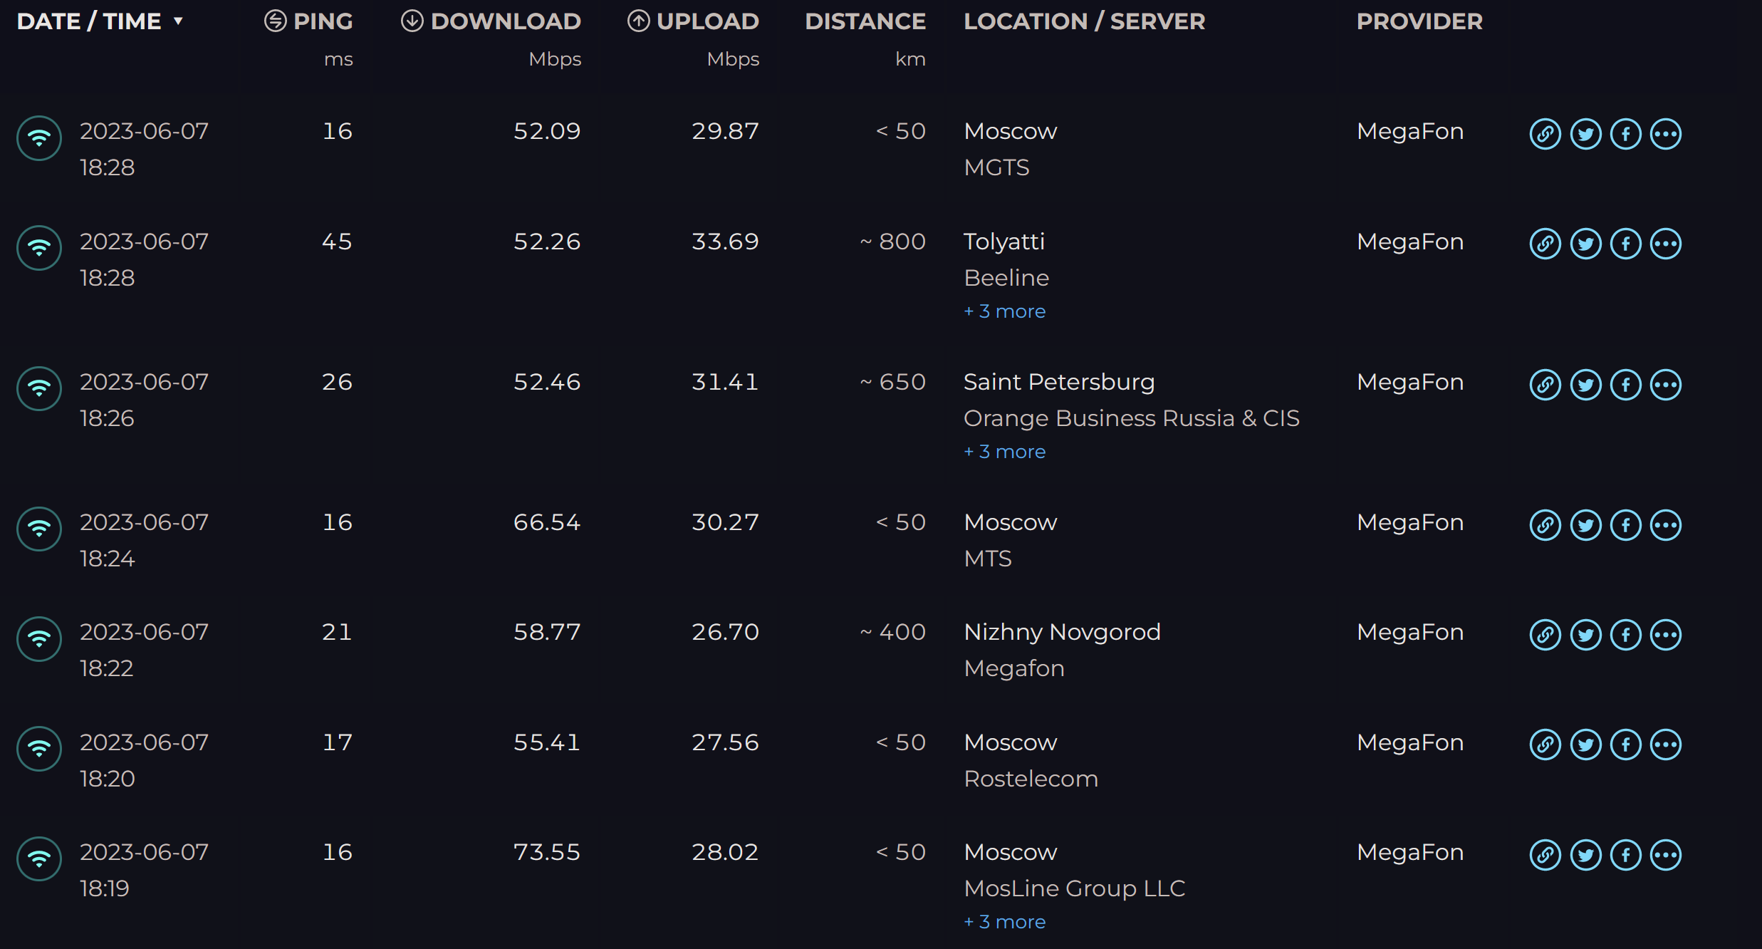The height and width of the screenshot is (949, 1762).
Task: Select download value 73.55
Action: point(547,852)
